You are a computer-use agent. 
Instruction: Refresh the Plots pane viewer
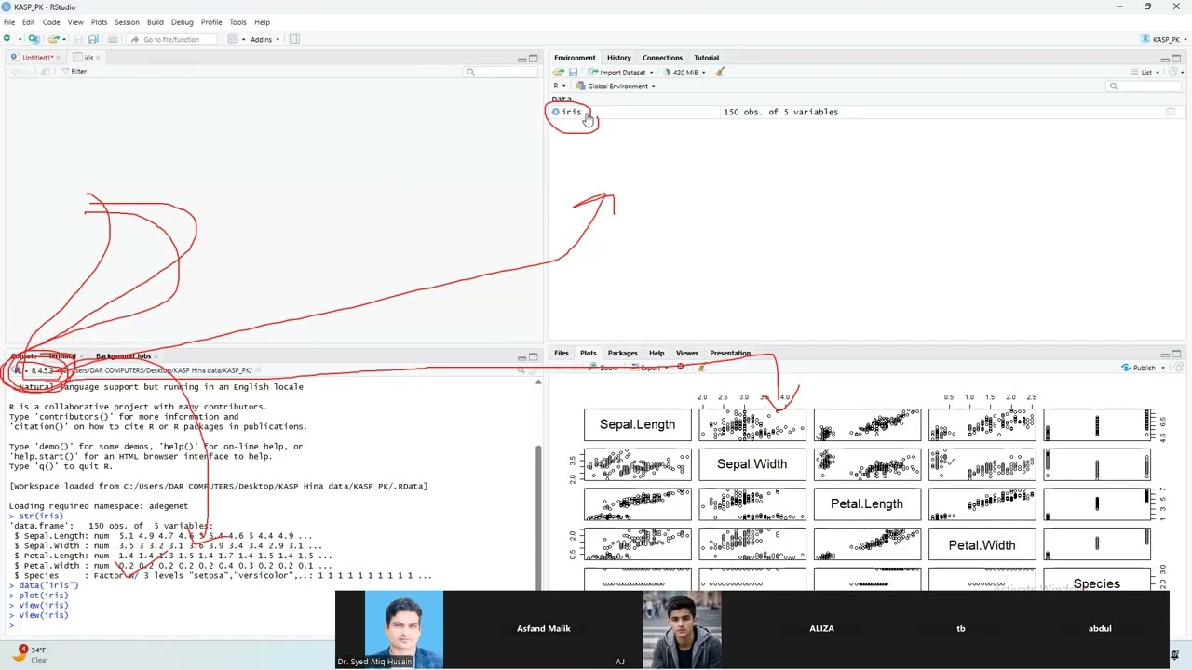[1178, 368]
